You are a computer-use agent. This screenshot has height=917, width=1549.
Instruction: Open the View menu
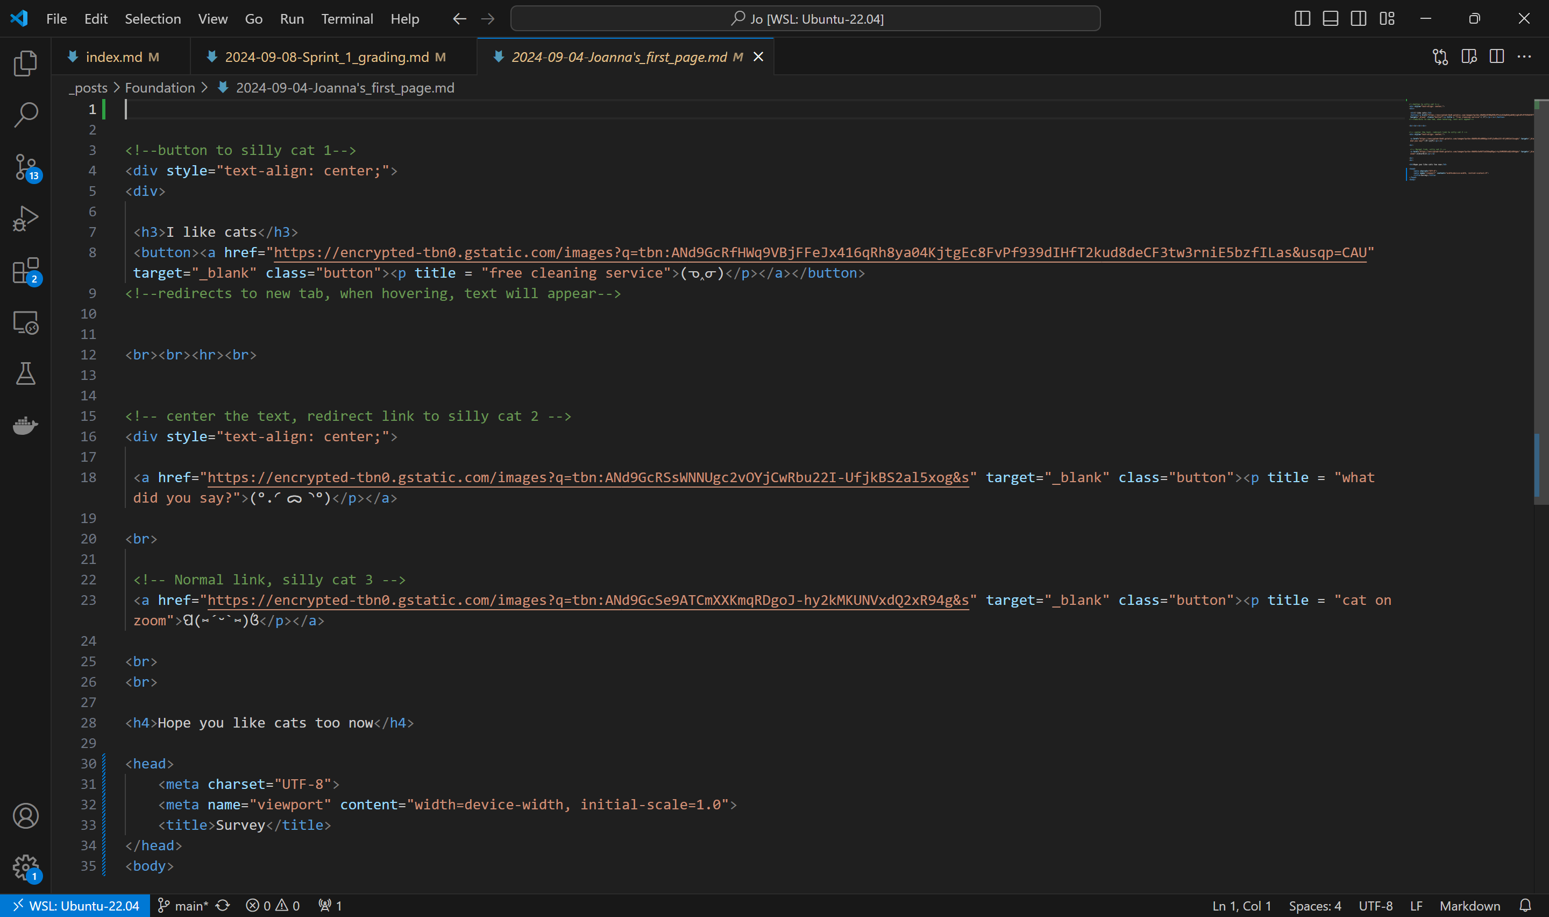click(x=213, y=18)
